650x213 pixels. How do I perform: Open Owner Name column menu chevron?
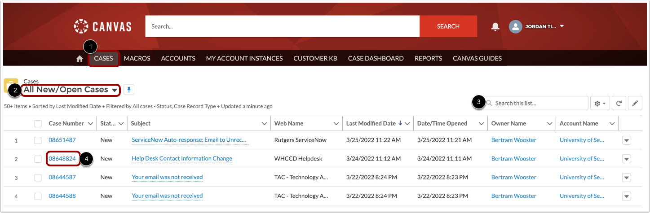549,124
